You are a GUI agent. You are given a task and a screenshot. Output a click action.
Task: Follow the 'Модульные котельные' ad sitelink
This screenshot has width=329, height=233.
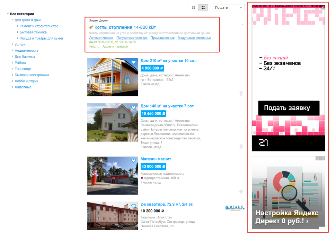pyautogui.click(x=194, y=38)
